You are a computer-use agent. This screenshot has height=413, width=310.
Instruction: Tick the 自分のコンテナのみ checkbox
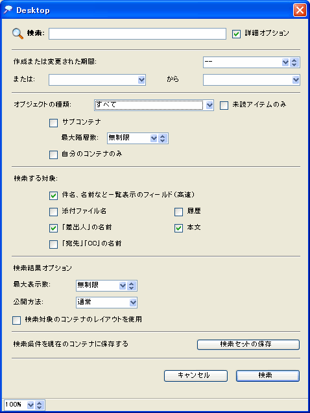pos(53,155)
